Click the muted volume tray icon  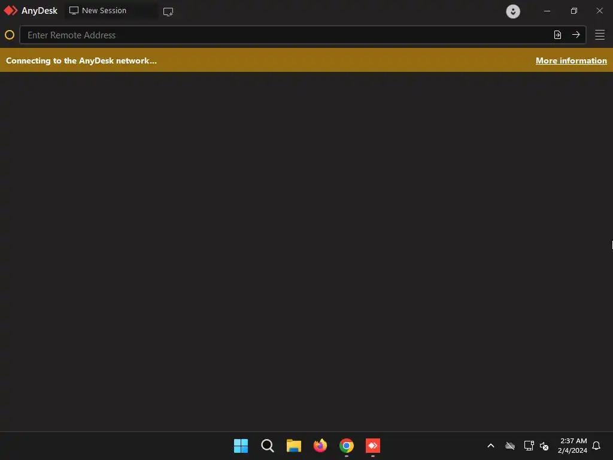point(544,446)
